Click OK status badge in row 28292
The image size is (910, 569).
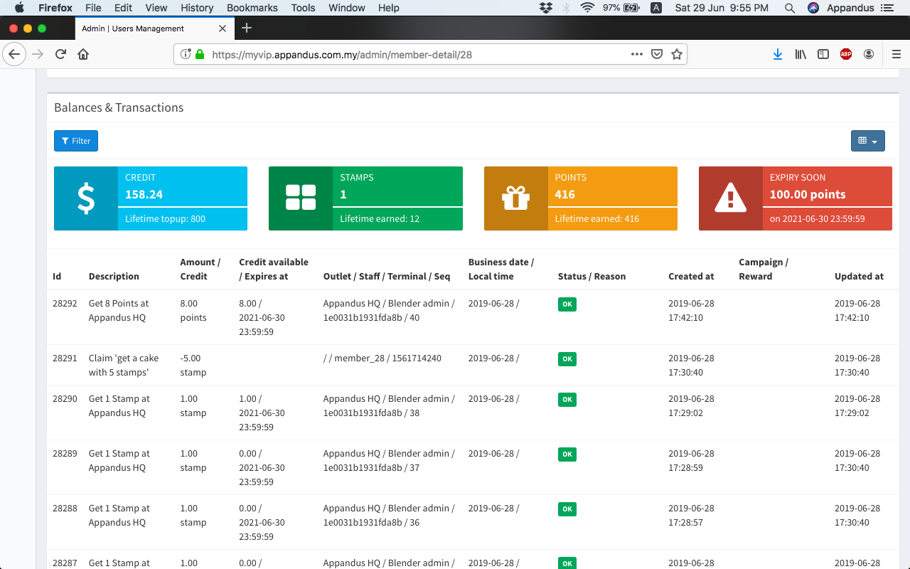tap(567, 304)
